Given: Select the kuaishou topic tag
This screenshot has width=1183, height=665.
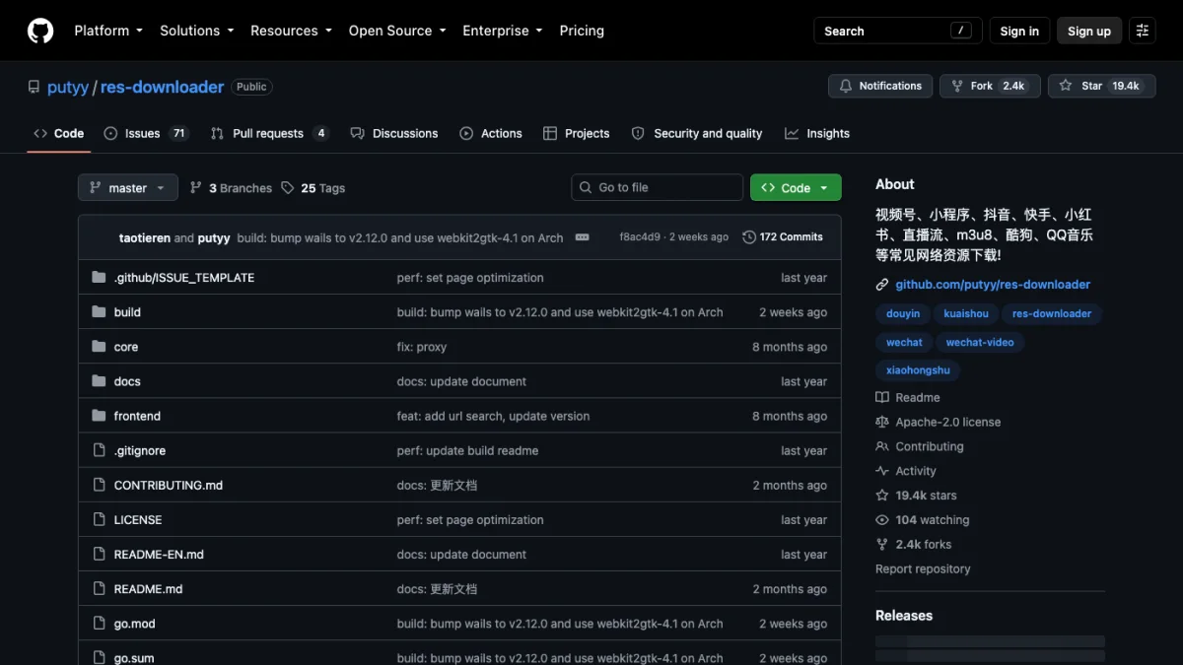Looking at the screenshot, I should (x=966, y=313).
